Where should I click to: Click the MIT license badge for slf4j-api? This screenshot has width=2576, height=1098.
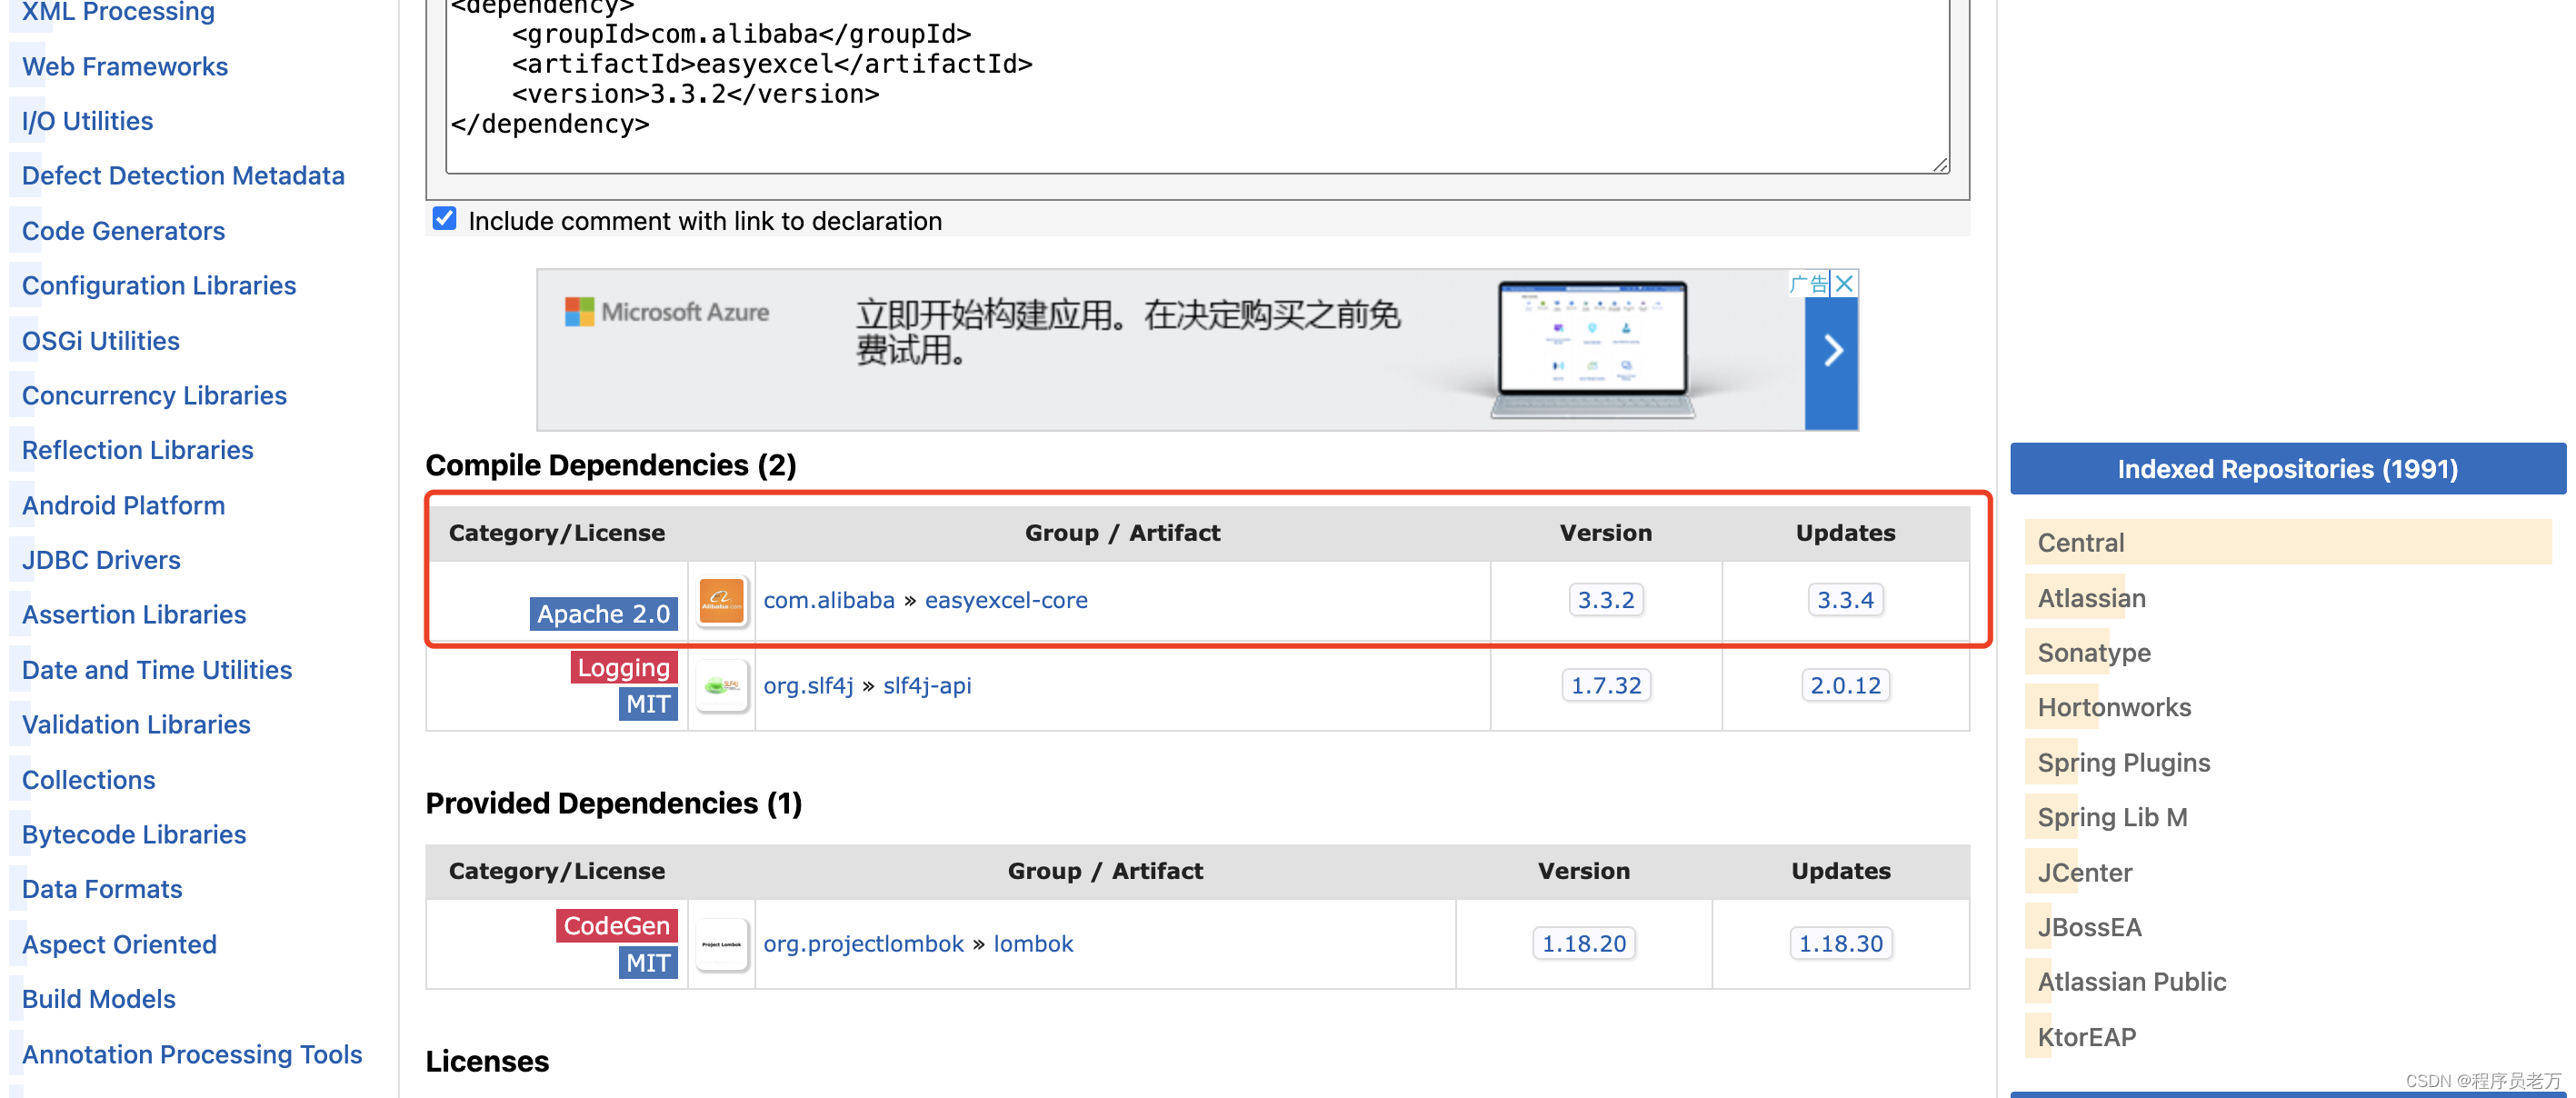647,703
